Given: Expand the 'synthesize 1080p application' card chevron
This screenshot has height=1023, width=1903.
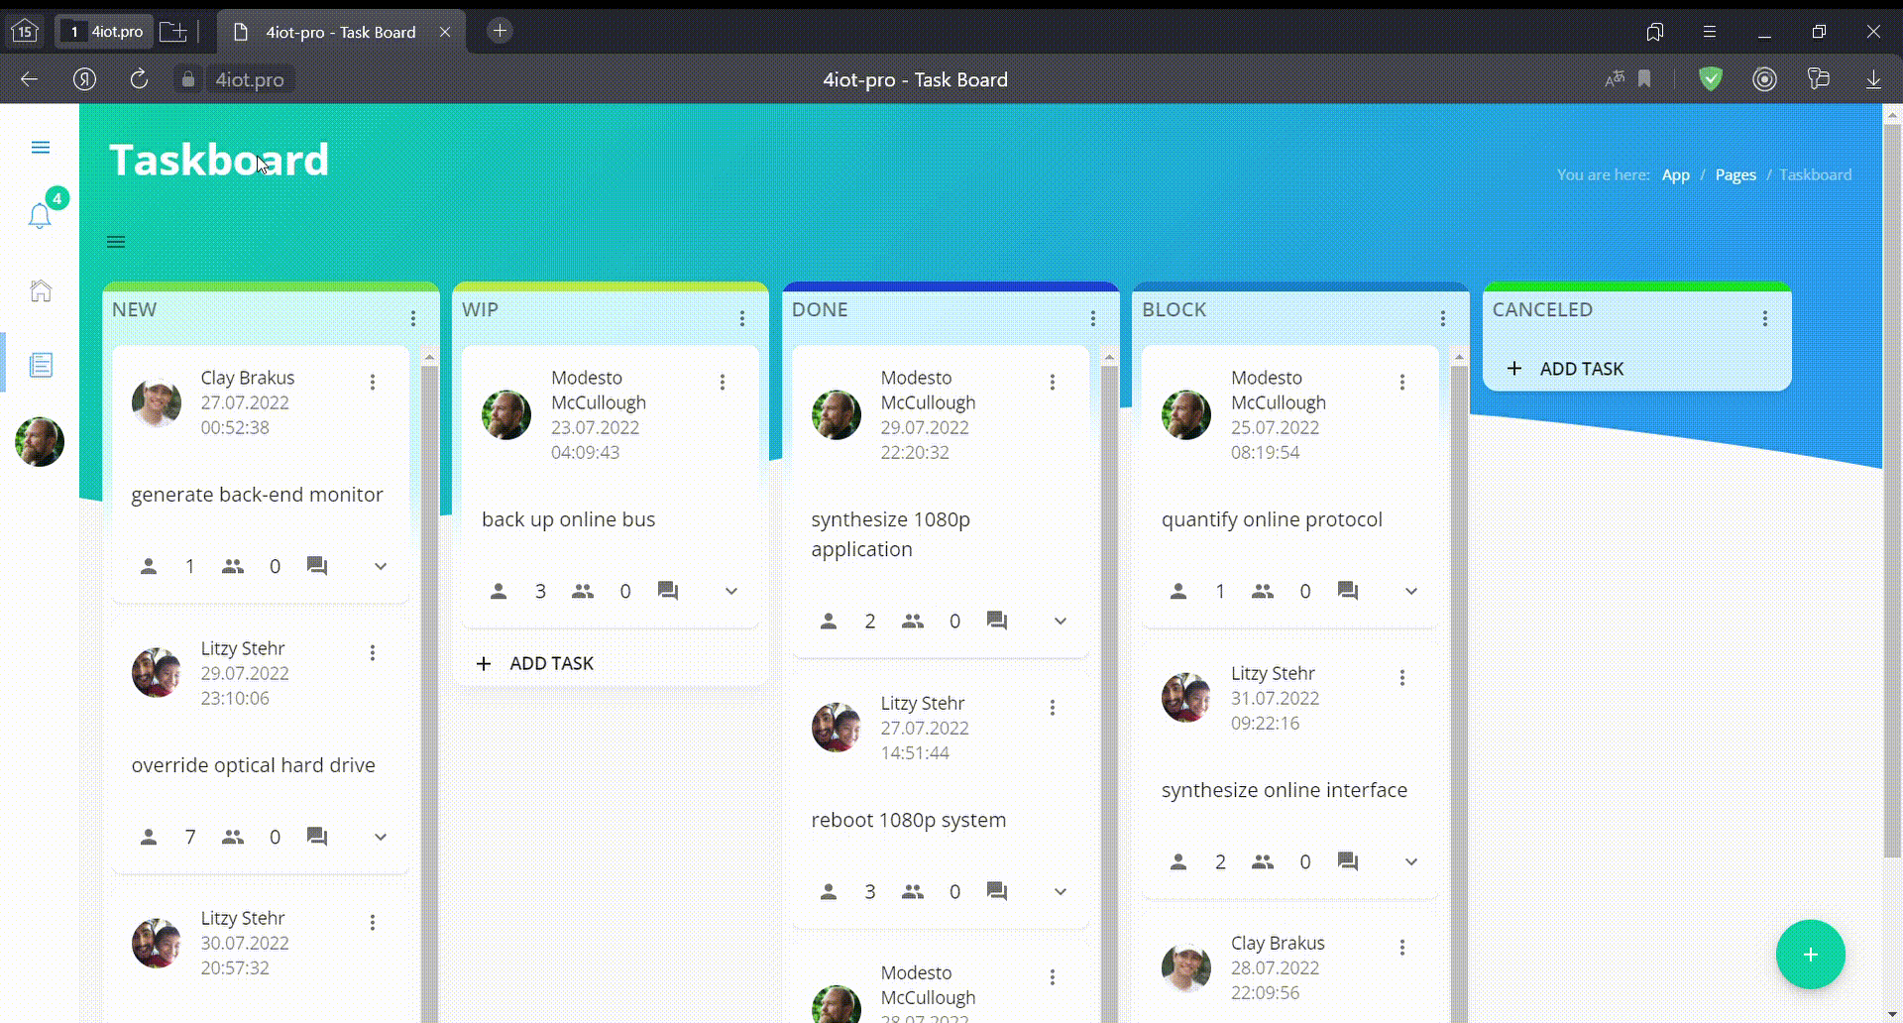Looking at the screenshot, I should (x=1060, y=621).
